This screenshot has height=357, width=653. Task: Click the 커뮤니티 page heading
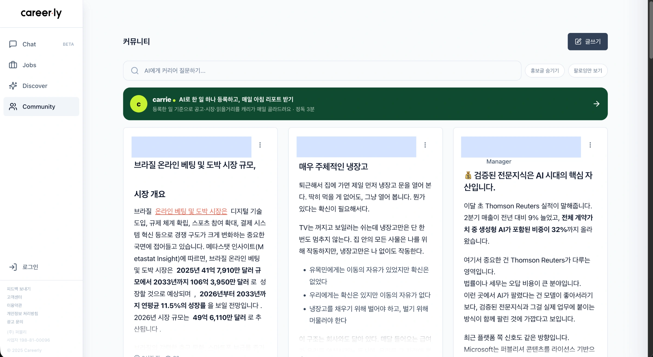pos(136,41)
